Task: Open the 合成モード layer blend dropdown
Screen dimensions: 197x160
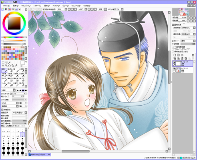Action: 194,41
